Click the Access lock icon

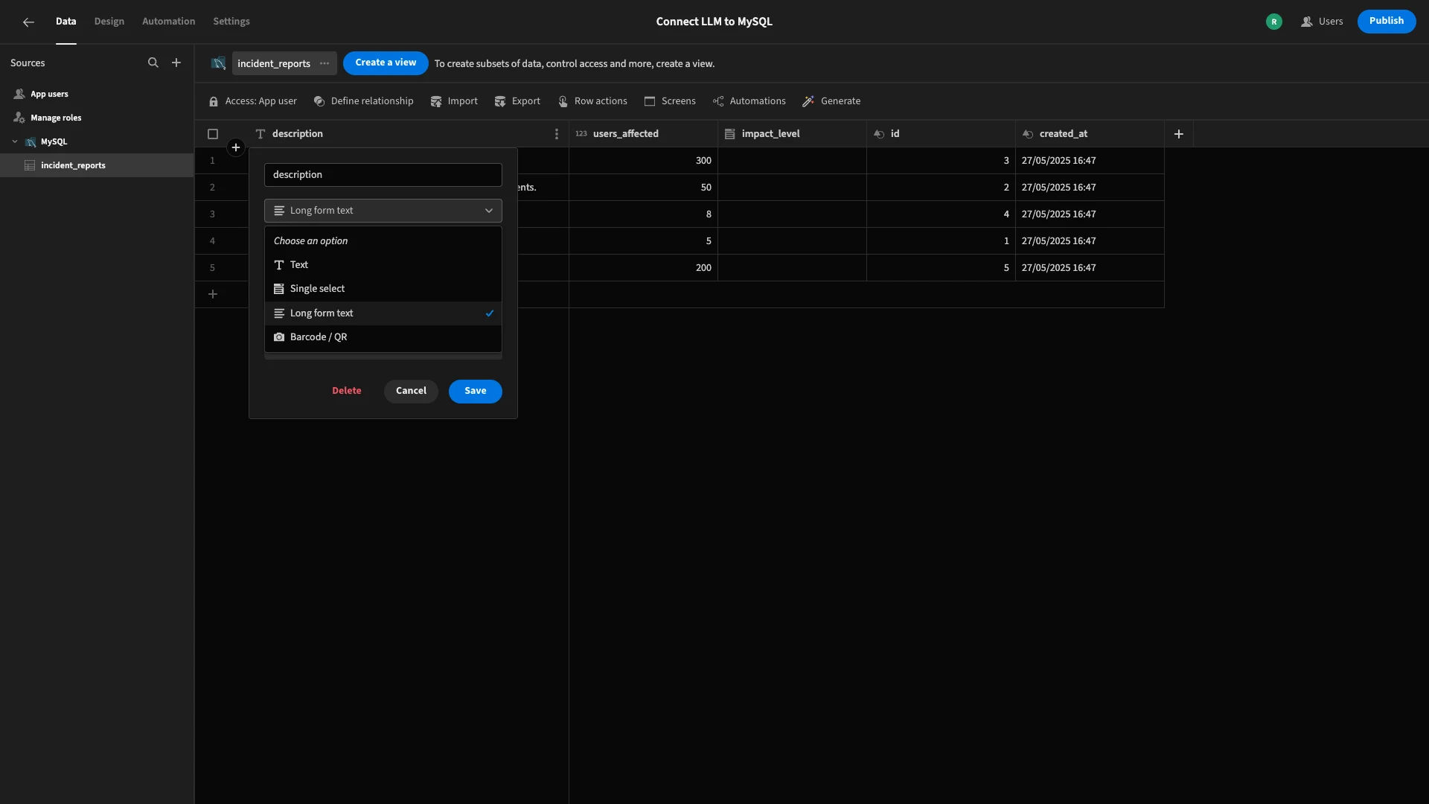point(214,101)
